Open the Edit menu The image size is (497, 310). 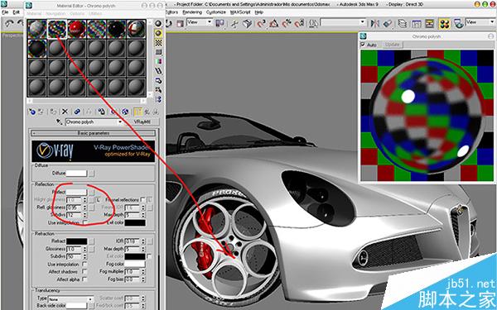point(17,12)
